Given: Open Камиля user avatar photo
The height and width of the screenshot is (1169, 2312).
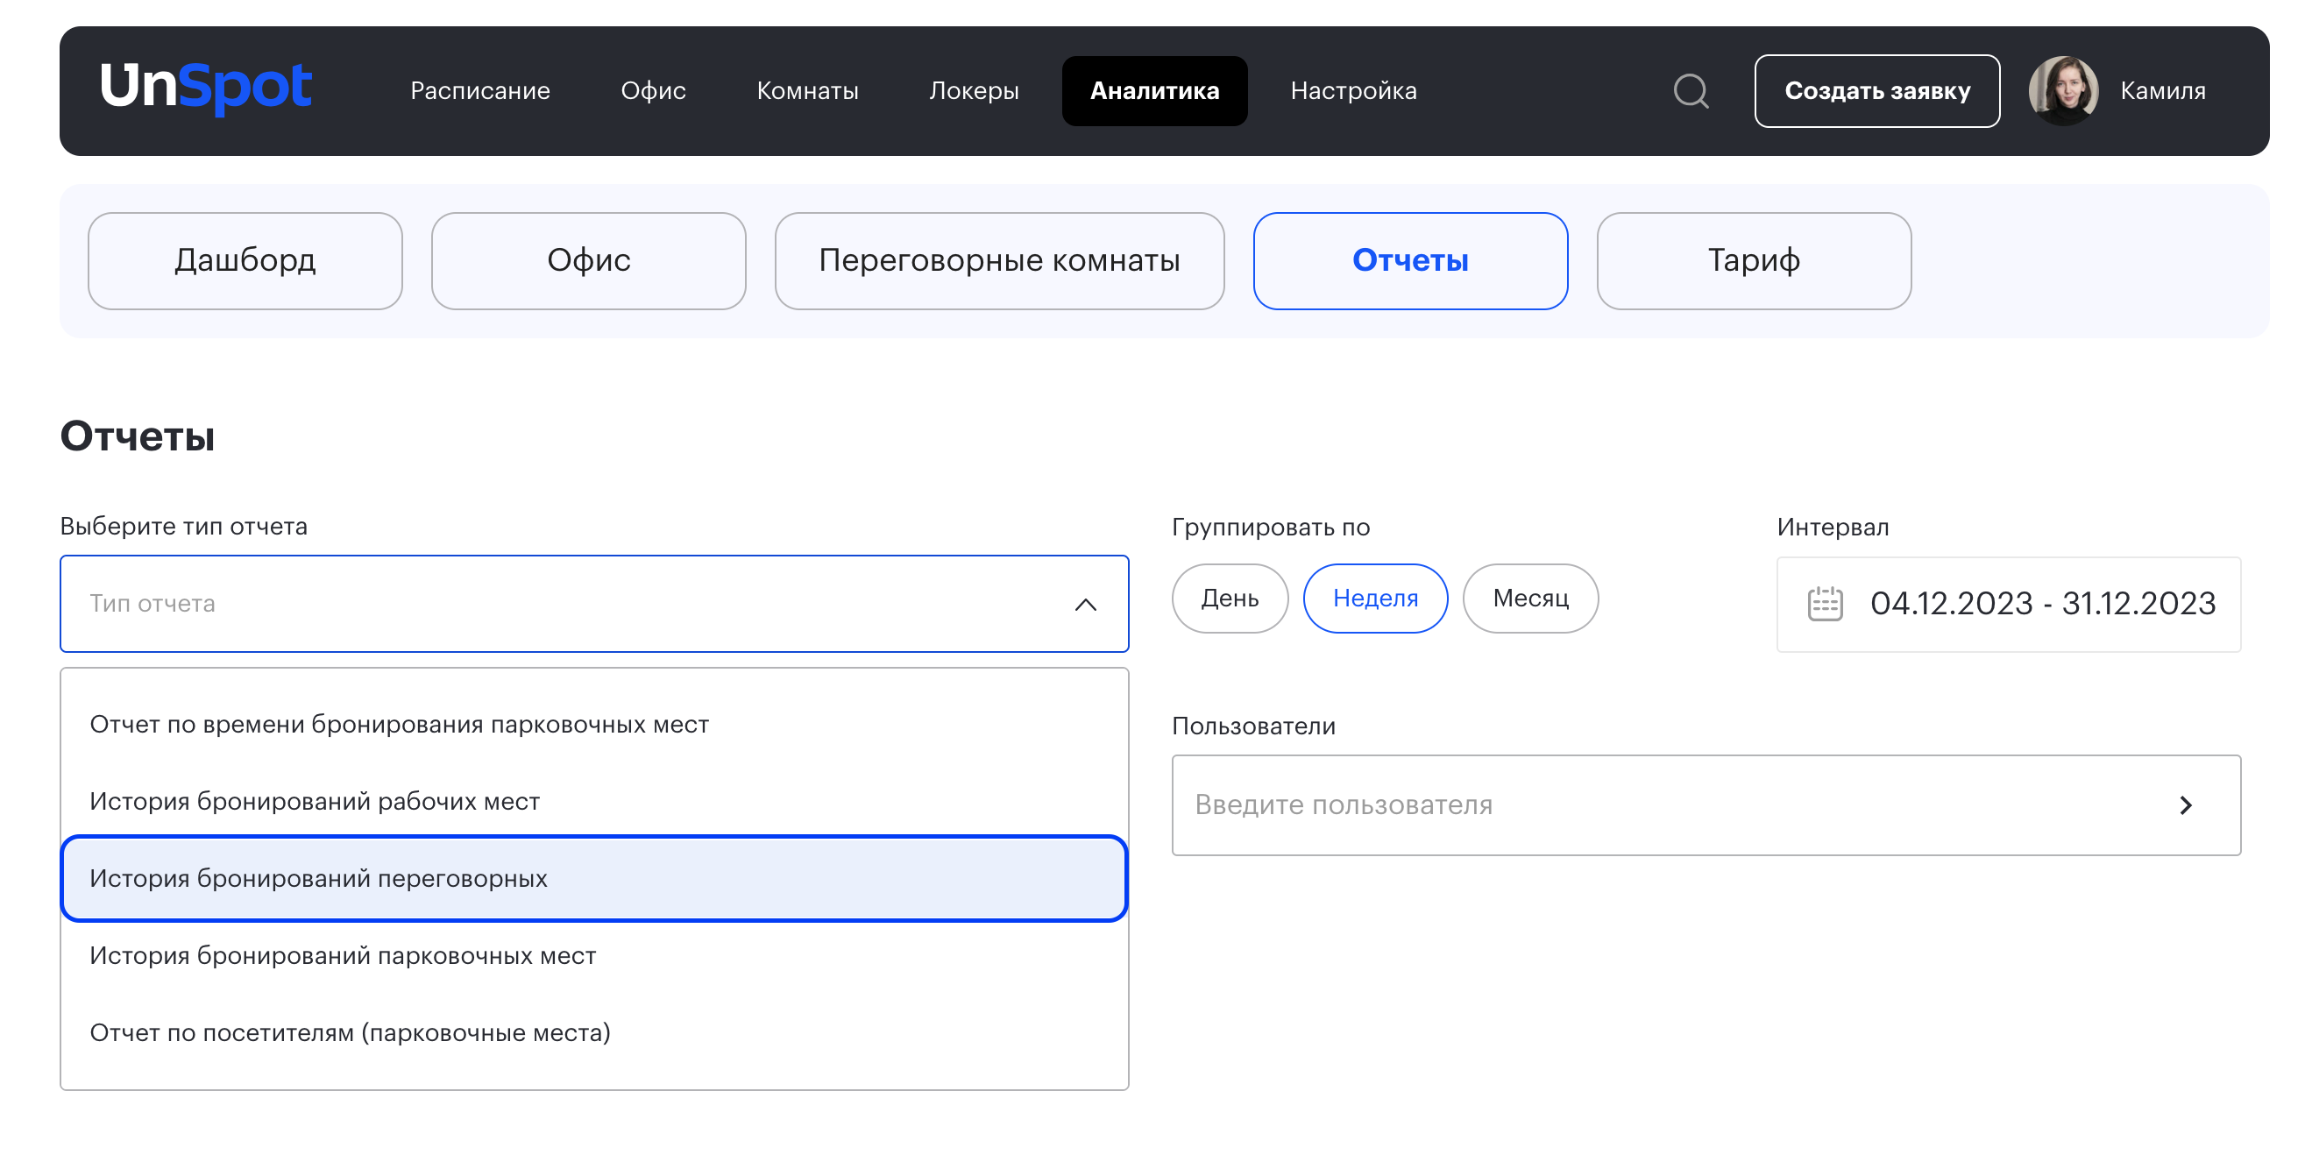Looking at the screenshot, I should point(2062,90).
